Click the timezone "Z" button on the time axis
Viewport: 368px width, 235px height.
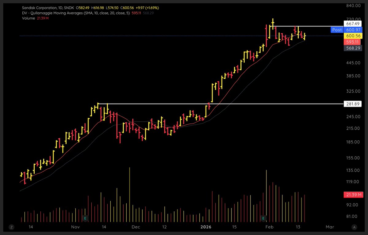point(11,227)
